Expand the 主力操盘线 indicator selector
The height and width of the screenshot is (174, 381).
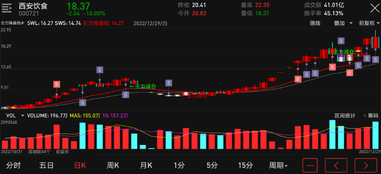click(13, 23)
